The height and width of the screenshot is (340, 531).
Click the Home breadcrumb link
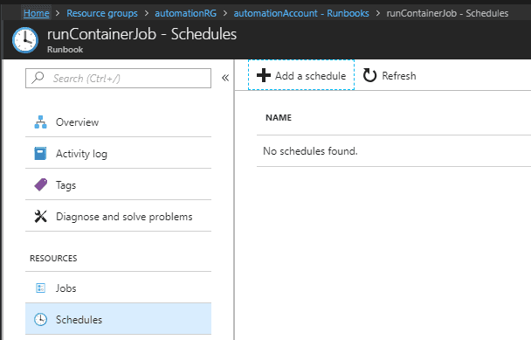(36, 13)
